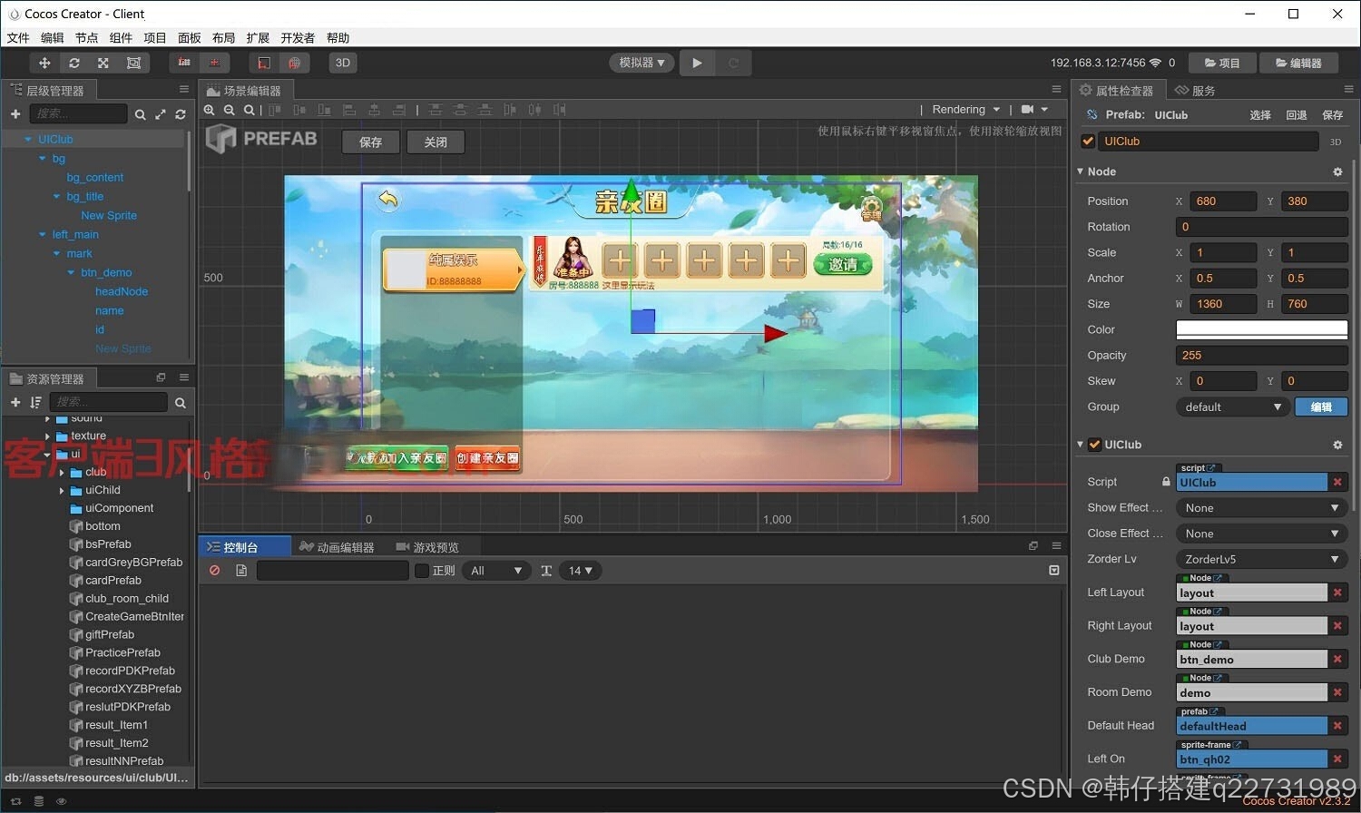
Task: Select the cardPrefab asset
Action: [x=113, y=580]
